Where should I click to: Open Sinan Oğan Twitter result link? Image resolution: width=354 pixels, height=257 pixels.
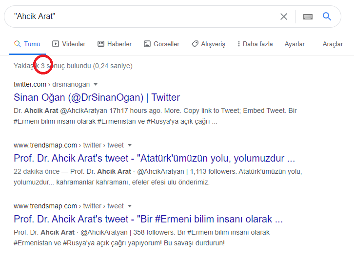pos(97,97)
